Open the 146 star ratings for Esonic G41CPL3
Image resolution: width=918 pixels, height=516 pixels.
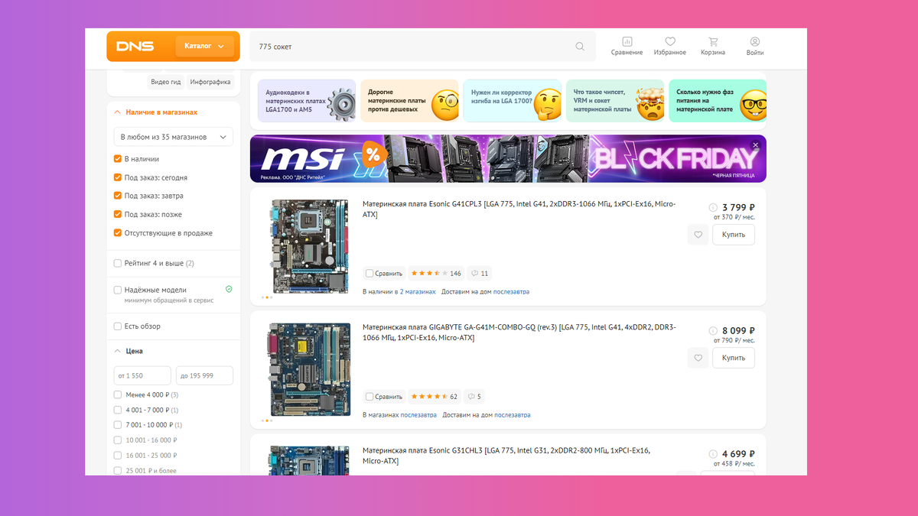pyautogui.click(x=436, y=273)
